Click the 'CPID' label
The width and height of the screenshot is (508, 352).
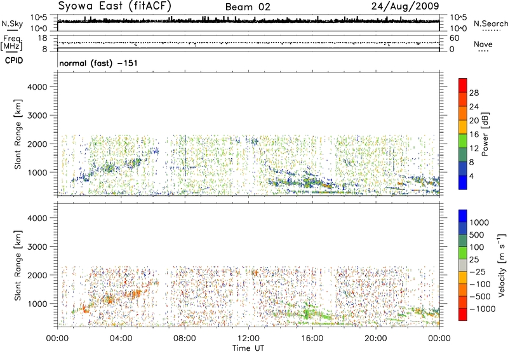point(14,60)
